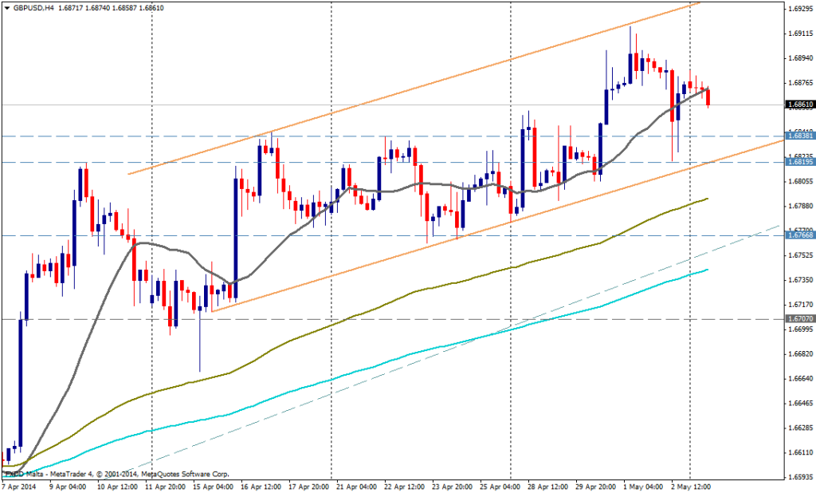The height and width of the screenshot is (493, 816).
Task: Click the blue 1.68381 price level tag
Action: tap(799, 136)
